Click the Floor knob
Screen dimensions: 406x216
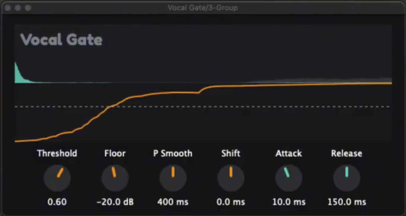tap(115, 178)
